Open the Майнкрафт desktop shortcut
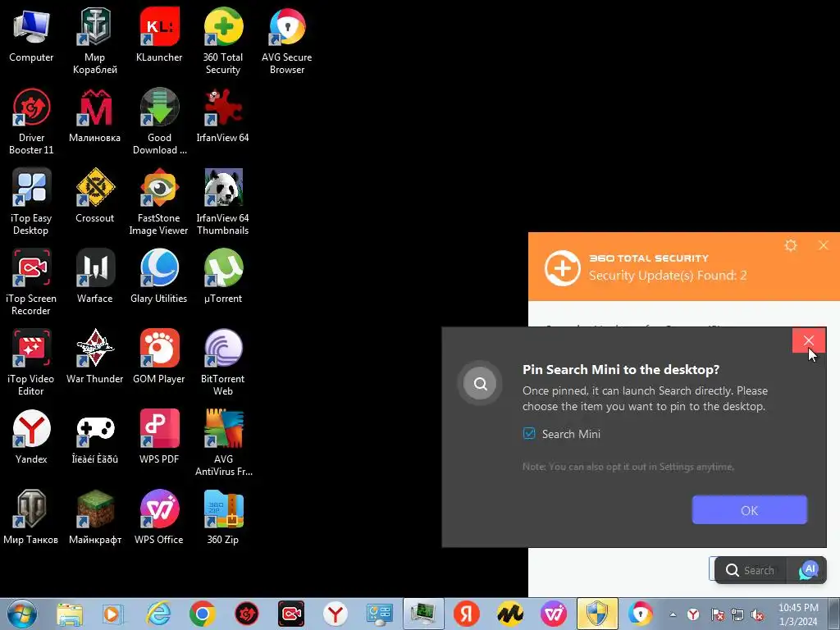 click(x=95, y=518)
